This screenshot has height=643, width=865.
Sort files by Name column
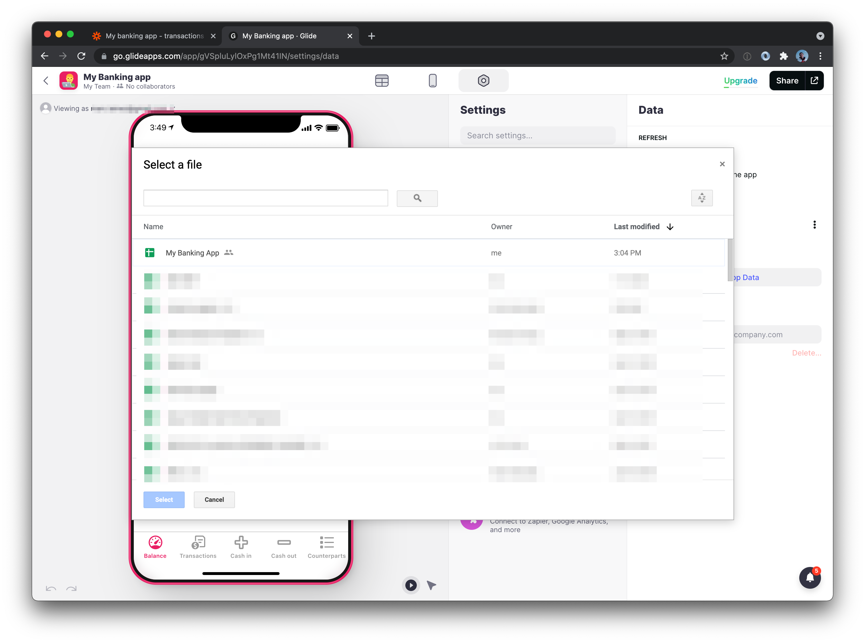154,227
